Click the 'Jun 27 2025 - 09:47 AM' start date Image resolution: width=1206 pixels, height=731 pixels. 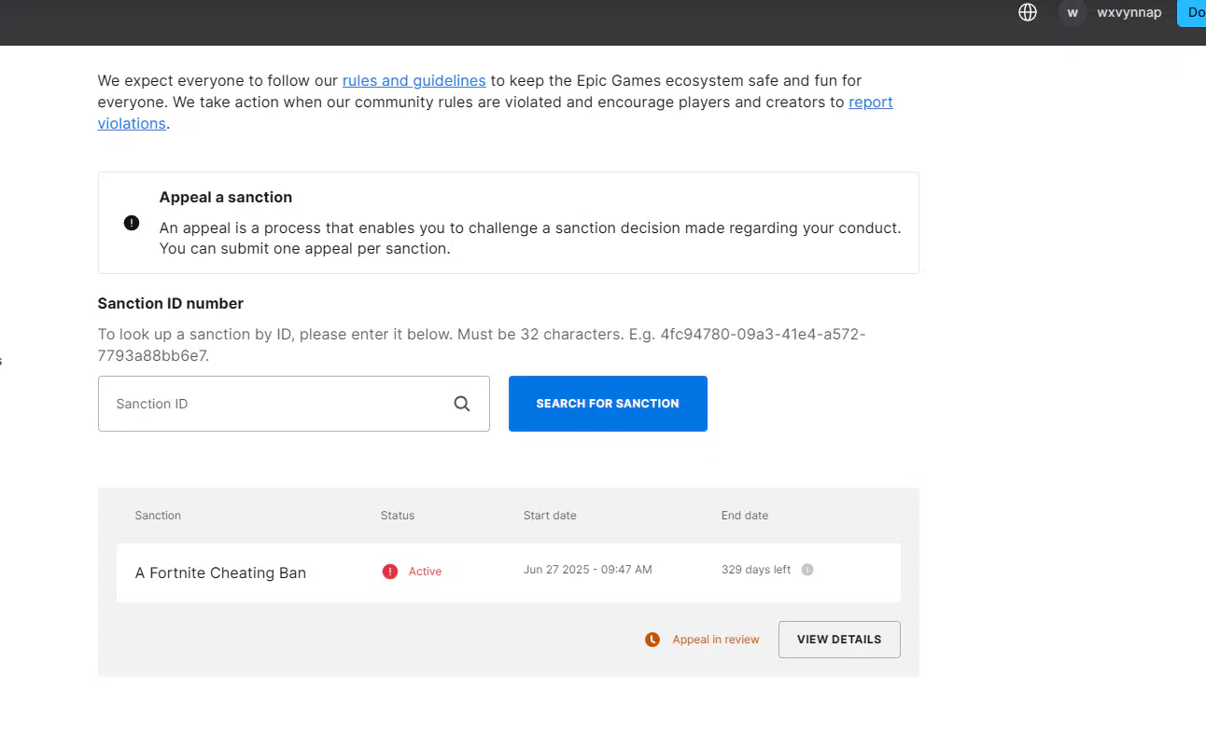click(x=588, y=570)
